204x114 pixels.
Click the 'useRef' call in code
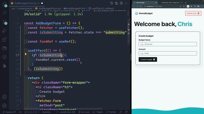tap(64, 41)
